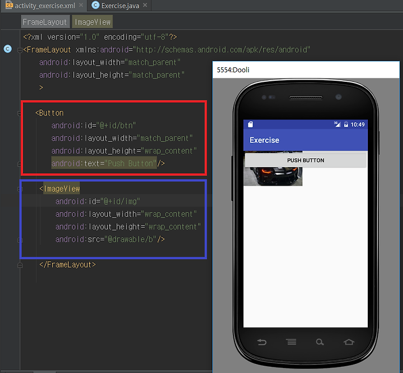Select the FrameLayout breadcrumb
The image size is (403, 373).
(45, 22)
